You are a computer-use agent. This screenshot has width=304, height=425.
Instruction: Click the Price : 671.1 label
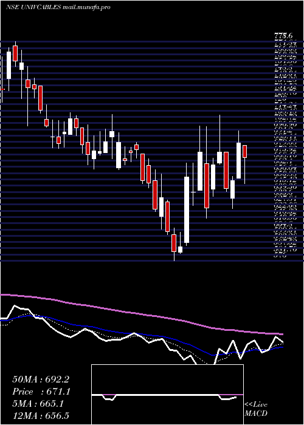click(x=41, y=392)
